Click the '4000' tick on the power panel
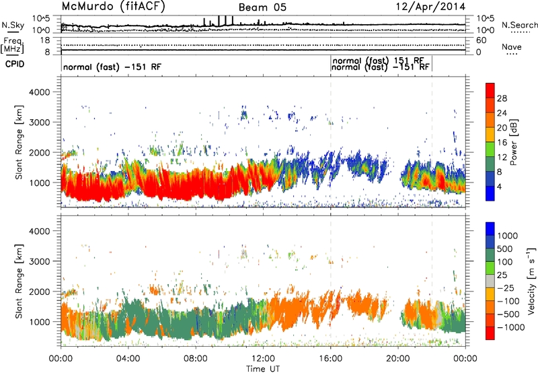Screen dimensions: 538x373 (x=40, y=92)
